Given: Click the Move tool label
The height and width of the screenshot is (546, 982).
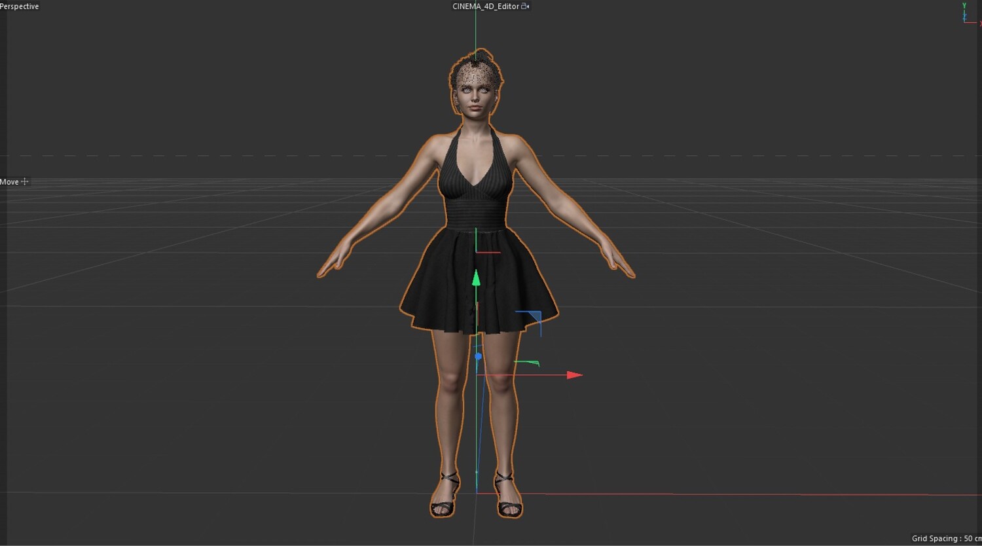Looking at the screenshot, I should pyautogui.click(x=9, y=182).
